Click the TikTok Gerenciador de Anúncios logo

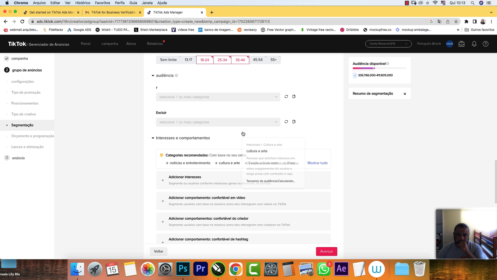39,44
